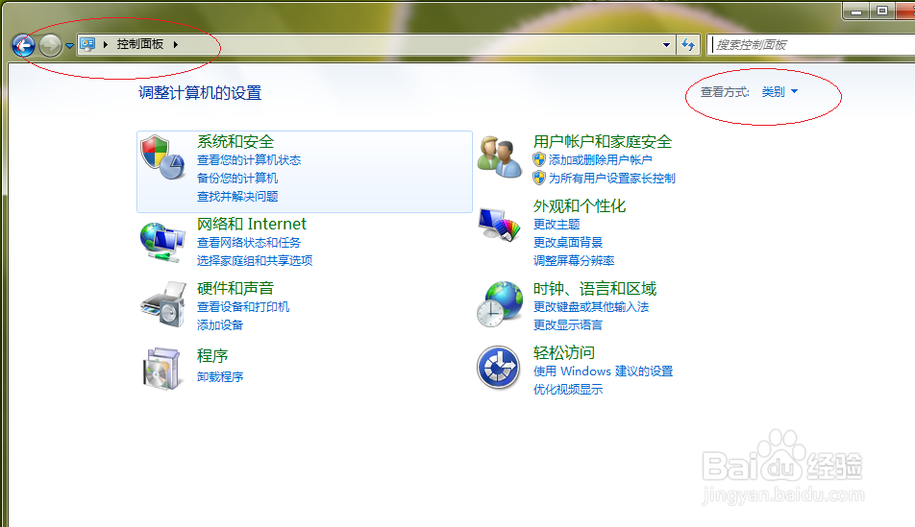Click 控制面板 breadcrumb in address bar
The width and height of the screenshot is (915, 527).
pos(140,44)
